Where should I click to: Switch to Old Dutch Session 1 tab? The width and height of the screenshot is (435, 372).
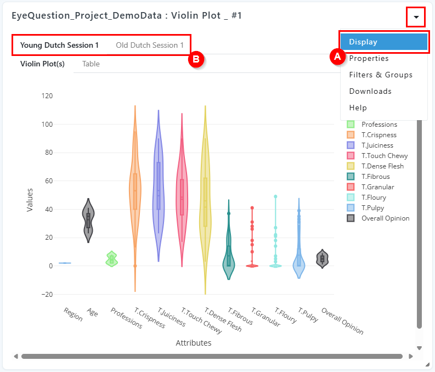[x=150, y=45]
